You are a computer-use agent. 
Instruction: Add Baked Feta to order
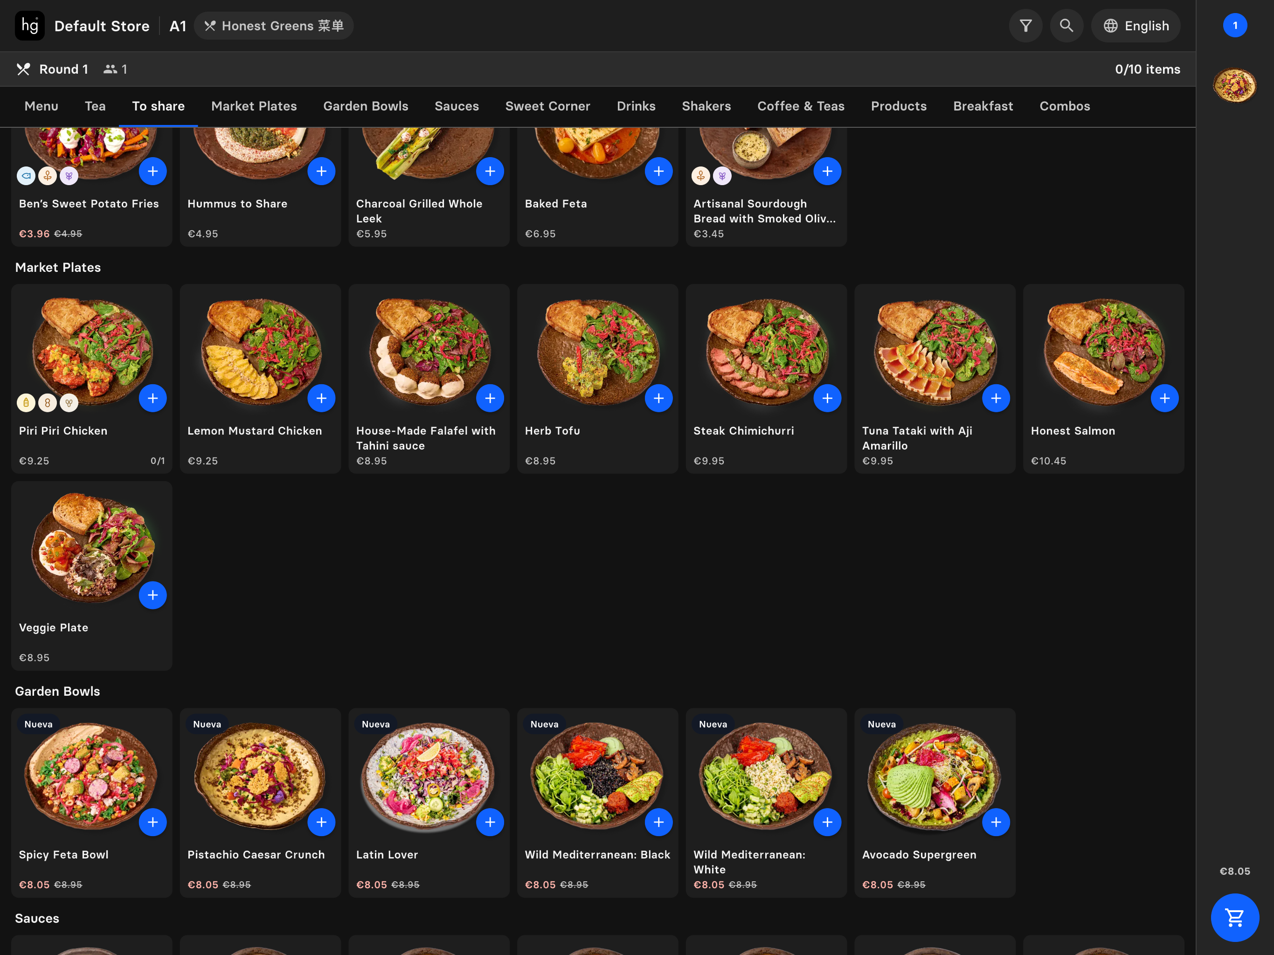[659, 171]
